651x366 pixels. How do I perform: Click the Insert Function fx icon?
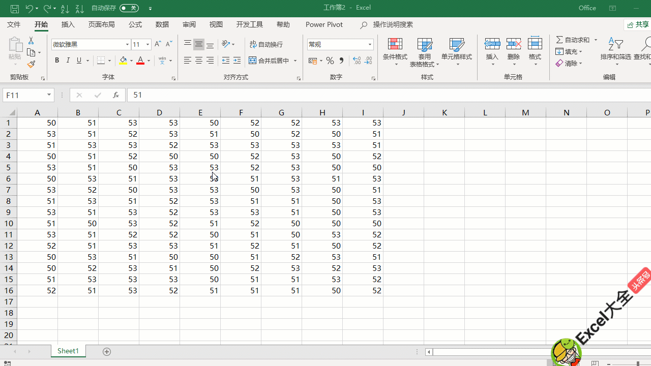coord(116,95)
